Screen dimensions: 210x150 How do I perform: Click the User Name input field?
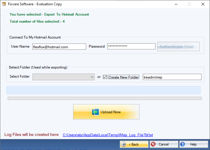59,46
